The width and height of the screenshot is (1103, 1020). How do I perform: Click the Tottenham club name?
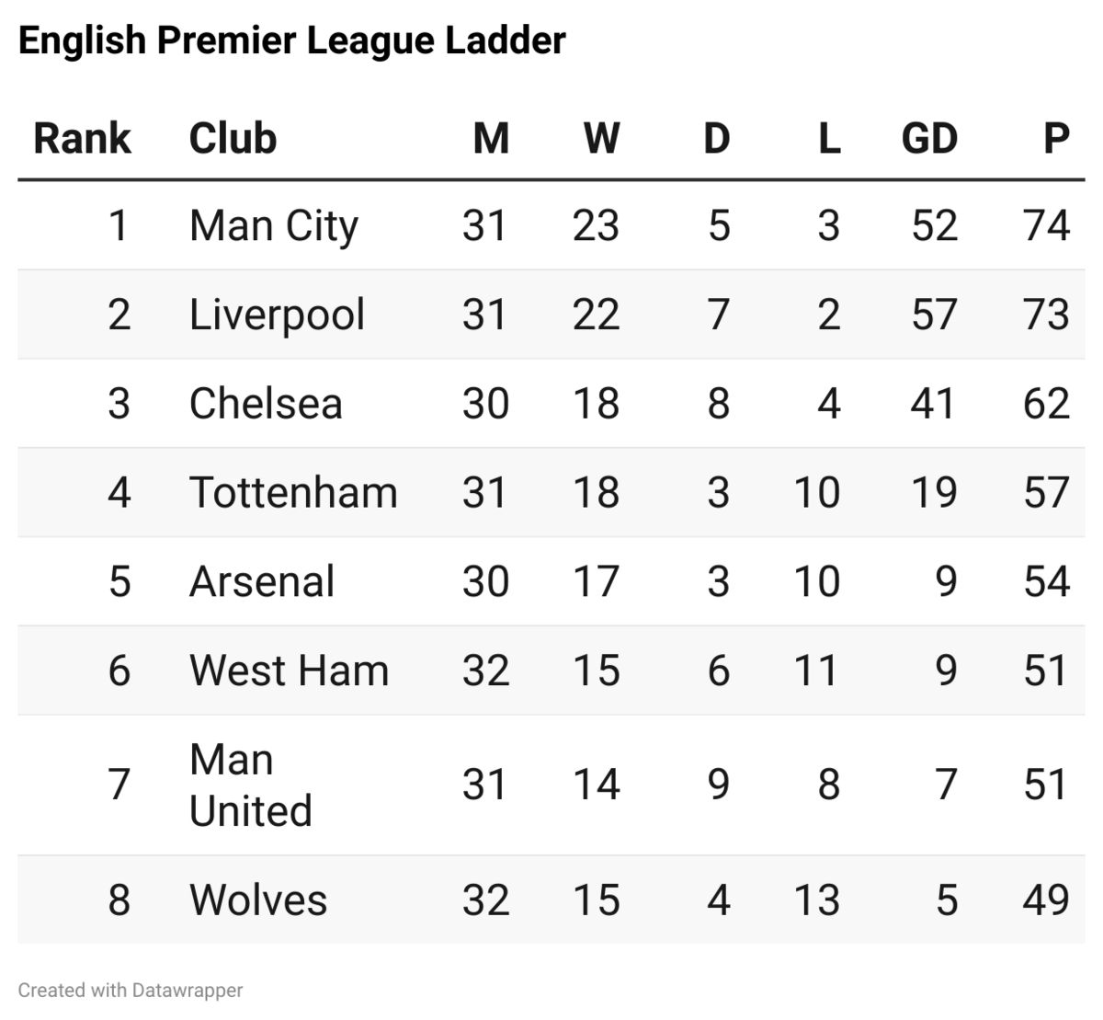coord(293,493)
